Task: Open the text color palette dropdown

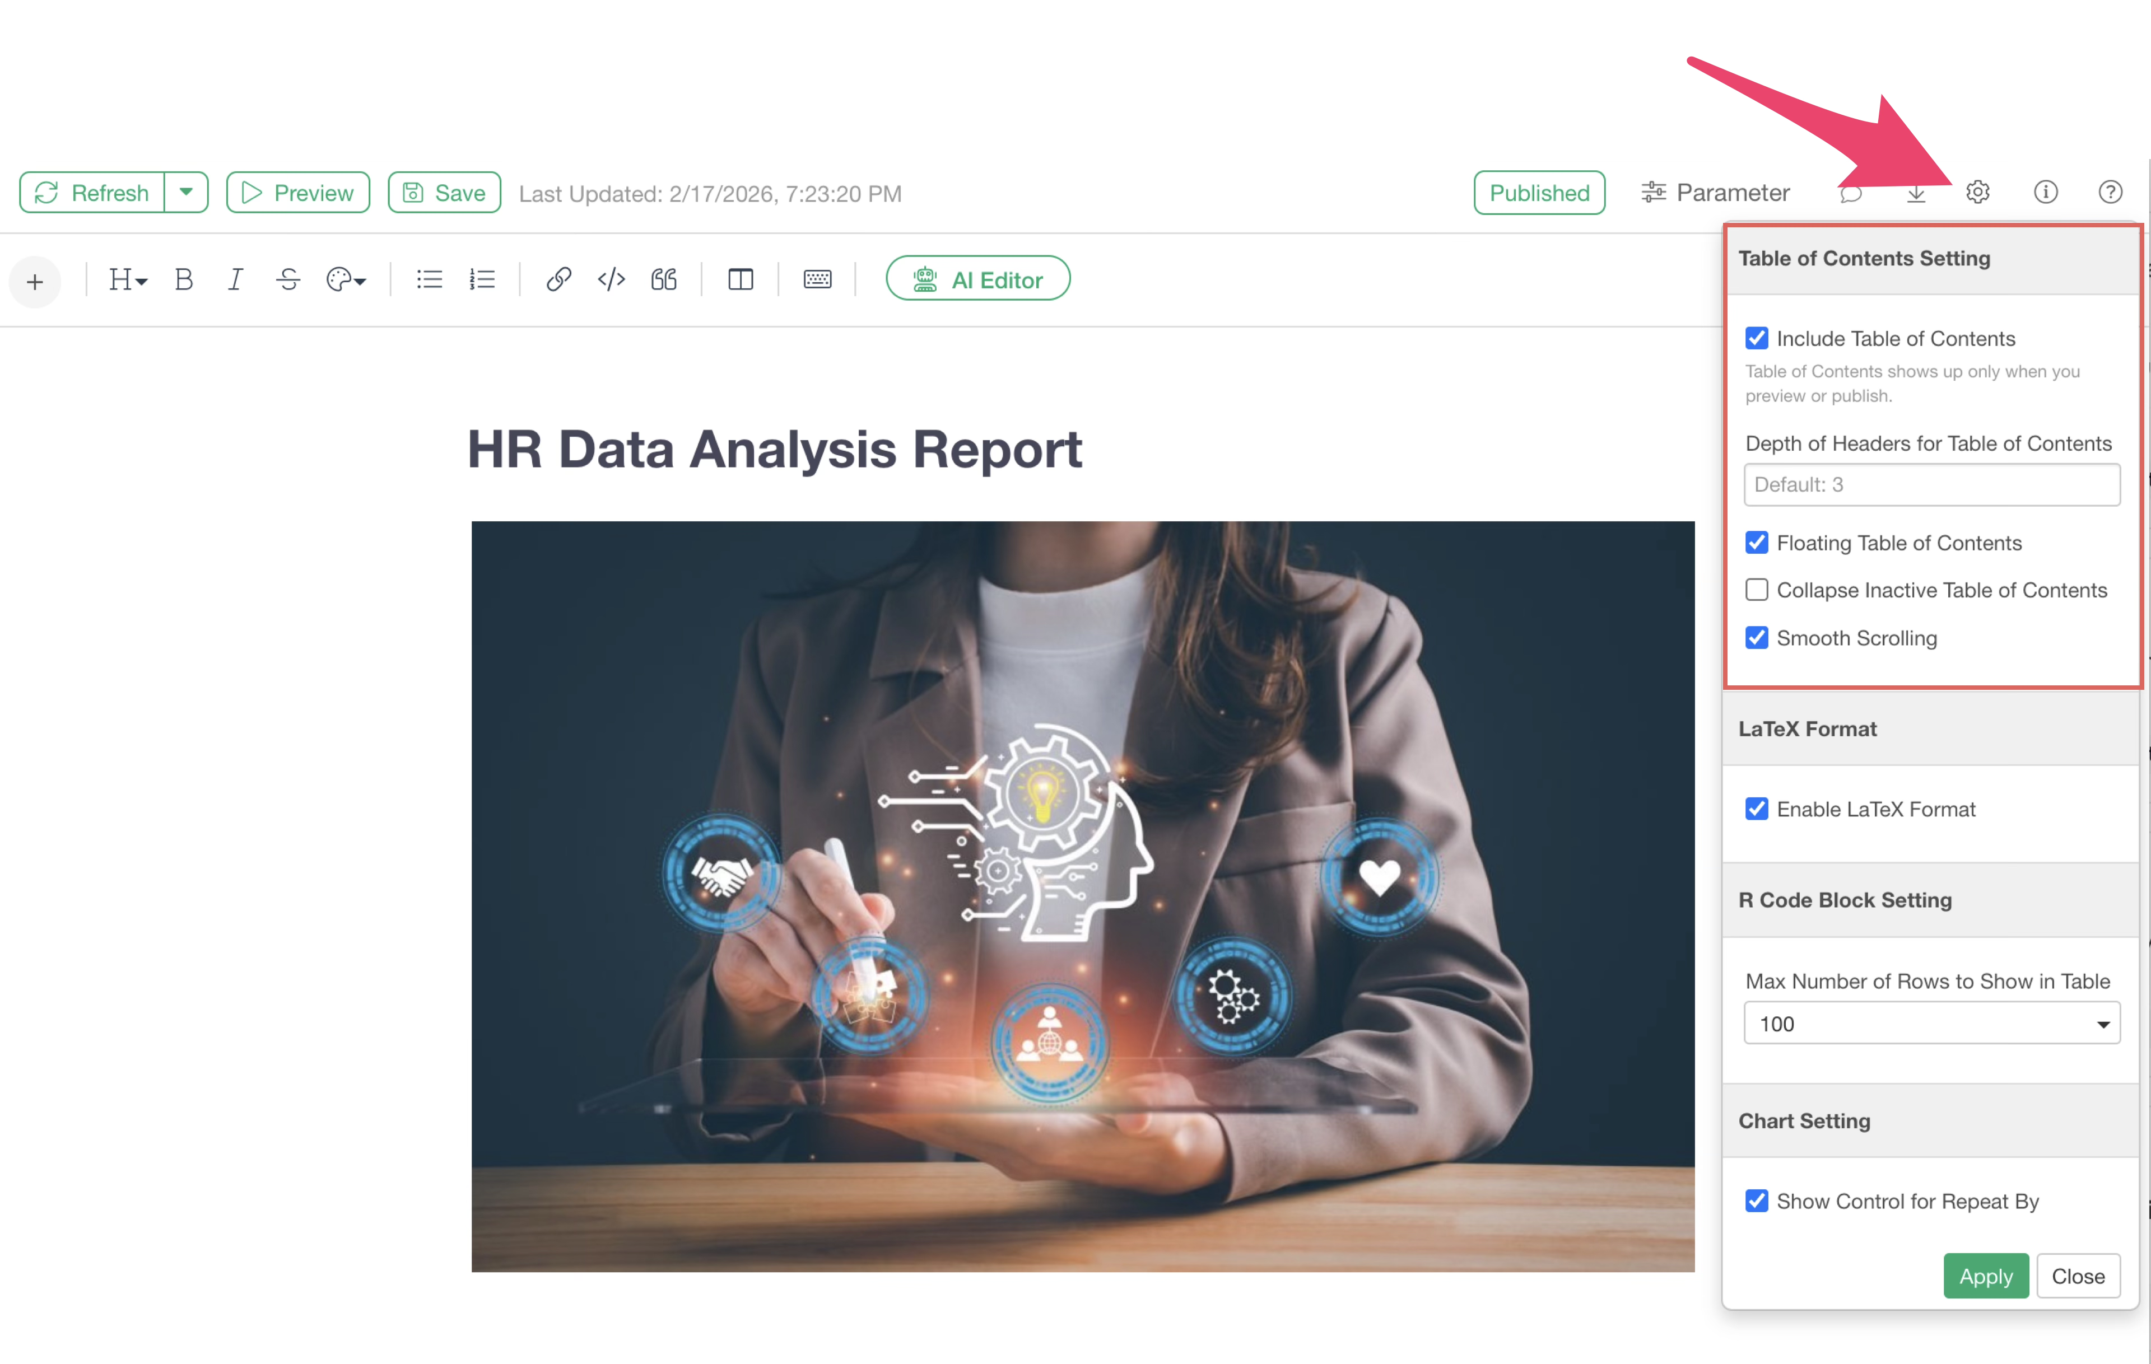Action: [x=346, y=279]
